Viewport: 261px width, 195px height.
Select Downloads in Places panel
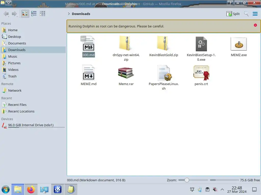33,50
